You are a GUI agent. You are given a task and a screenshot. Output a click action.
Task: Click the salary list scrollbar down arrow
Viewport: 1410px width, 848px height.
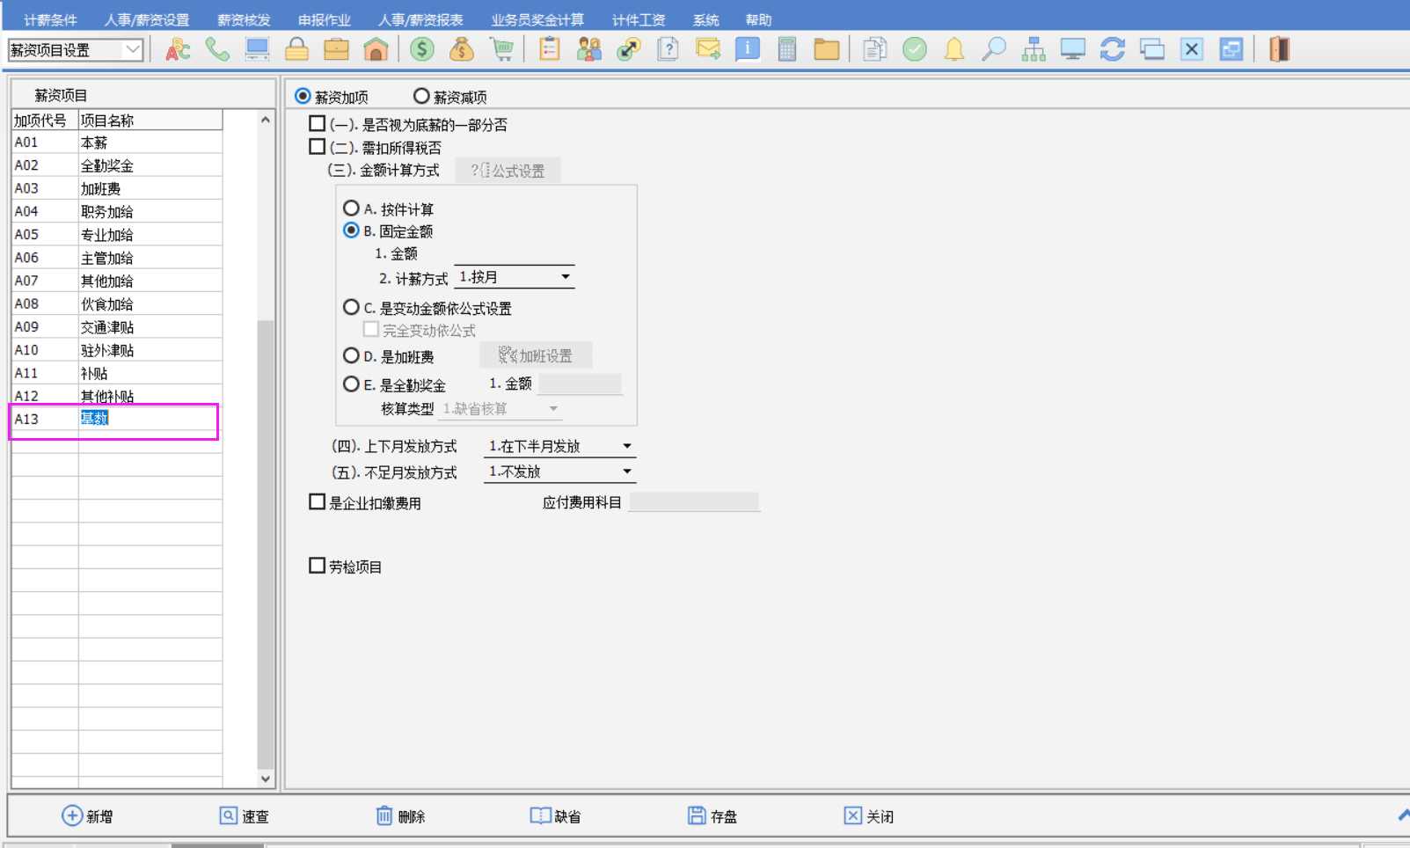tap(266, 779)
